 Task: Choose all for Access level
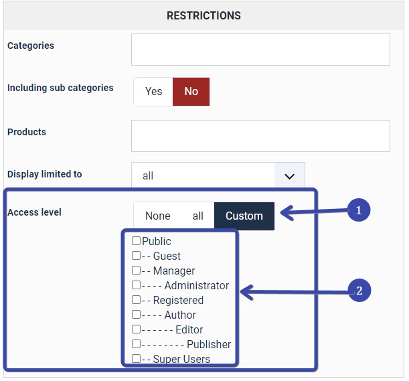pos(198,216)
